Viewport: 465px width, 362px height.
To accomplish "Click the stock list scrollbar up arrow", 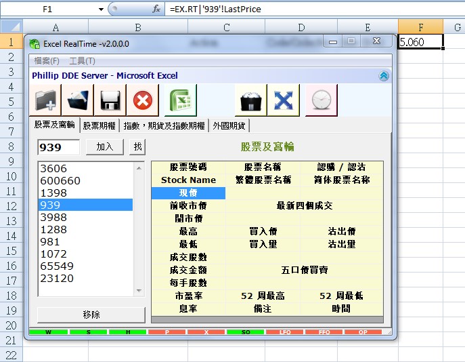I will 139,167.
